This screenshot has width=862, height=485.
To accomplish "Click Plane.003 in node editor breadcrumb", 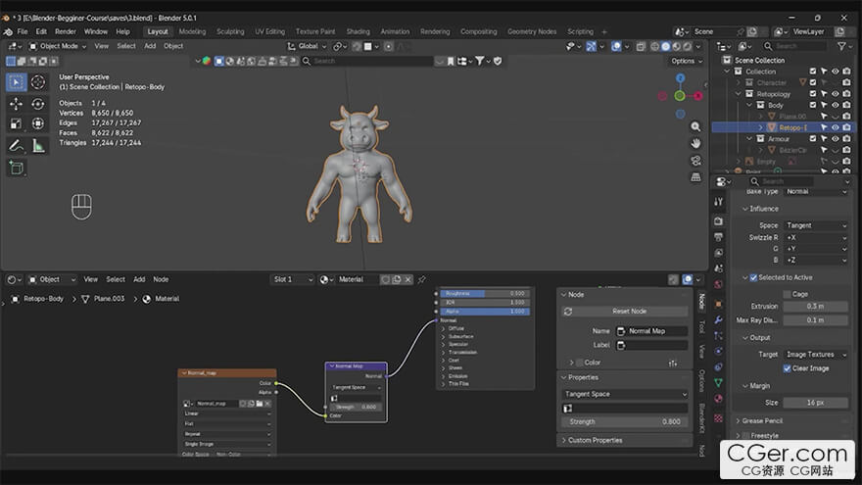I will click(x=109, y=299).
